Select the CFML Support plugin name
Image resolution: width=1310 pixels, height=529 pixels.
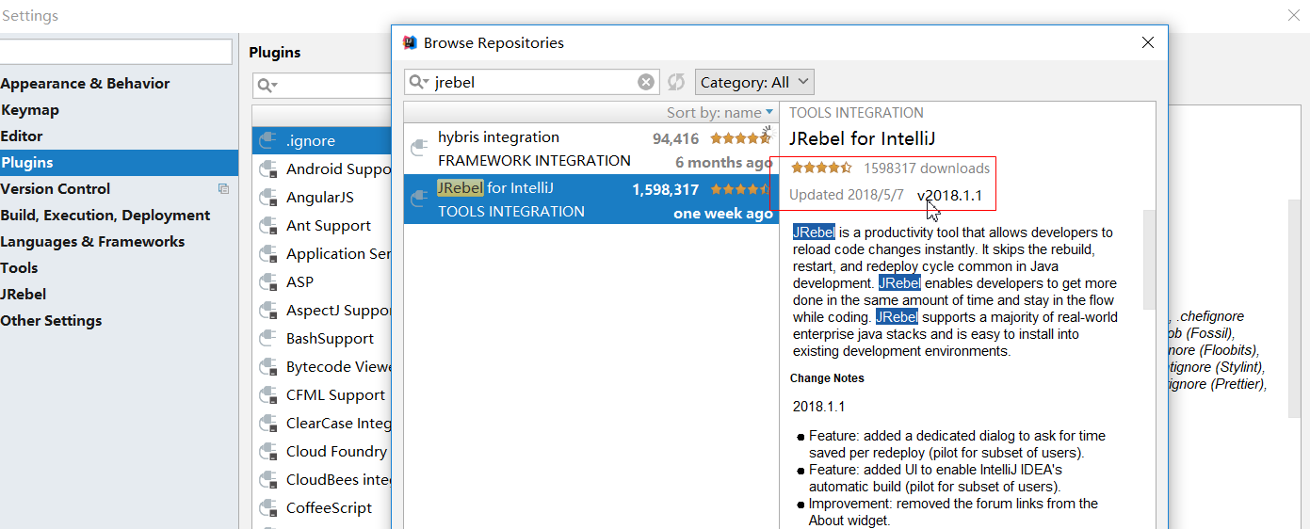[336, 395]
